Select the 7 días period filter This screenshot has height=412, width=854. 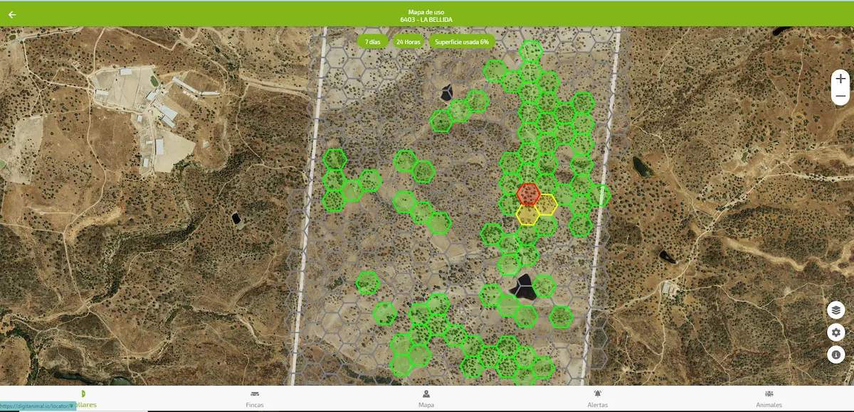[x=372, y=42]
